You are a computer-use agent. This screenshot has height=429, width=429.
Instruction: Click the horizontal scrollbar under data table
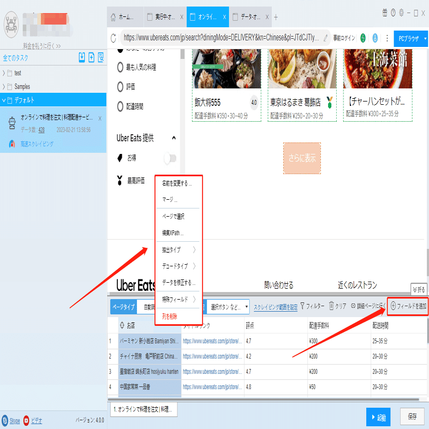click(263, 400)
